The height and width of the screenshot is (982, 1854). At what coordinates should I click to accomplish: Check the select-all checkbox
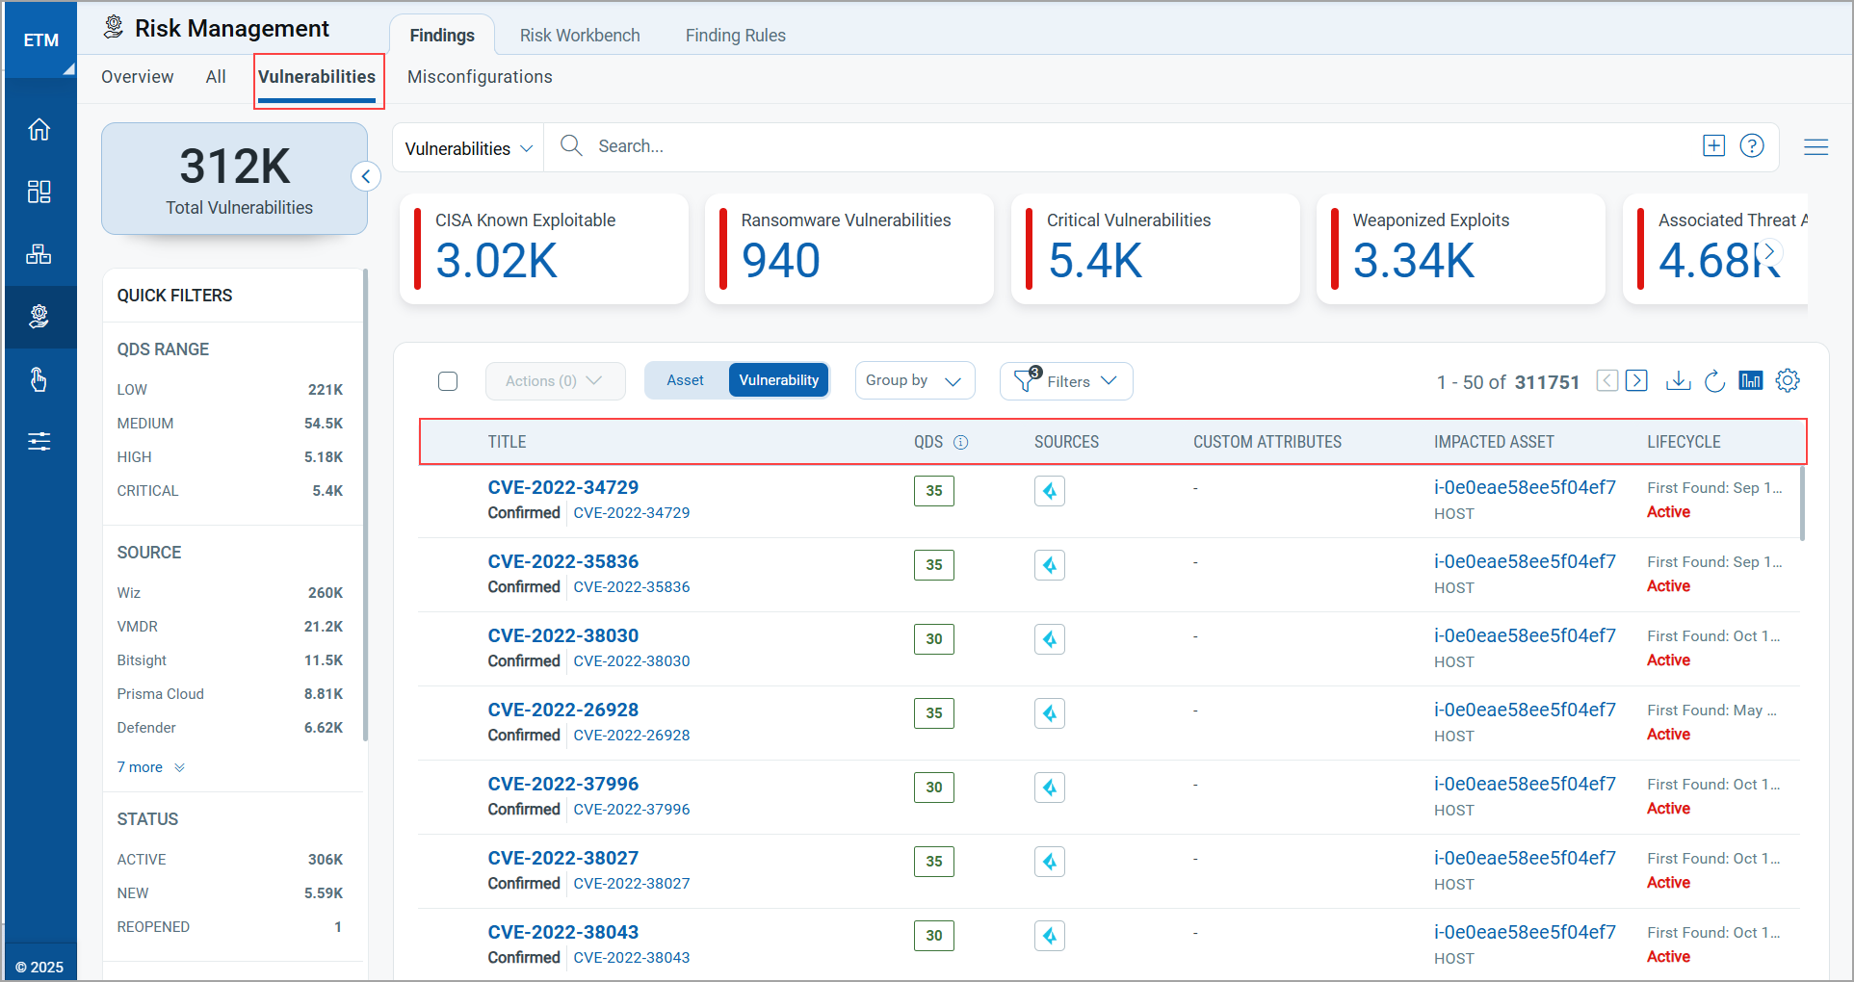coord(448,381)
